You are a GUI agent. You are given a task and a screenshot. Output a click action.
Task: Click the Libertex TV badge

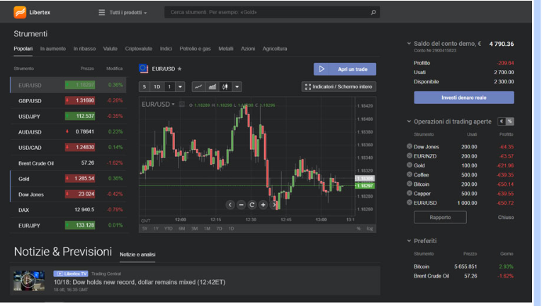pos(71,273)
